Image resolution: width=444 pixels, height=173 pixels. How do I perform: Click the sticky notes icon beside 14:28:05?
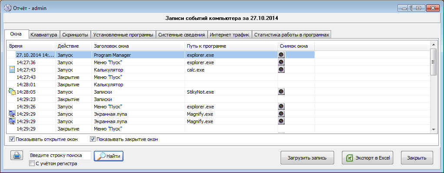(12, 91)
